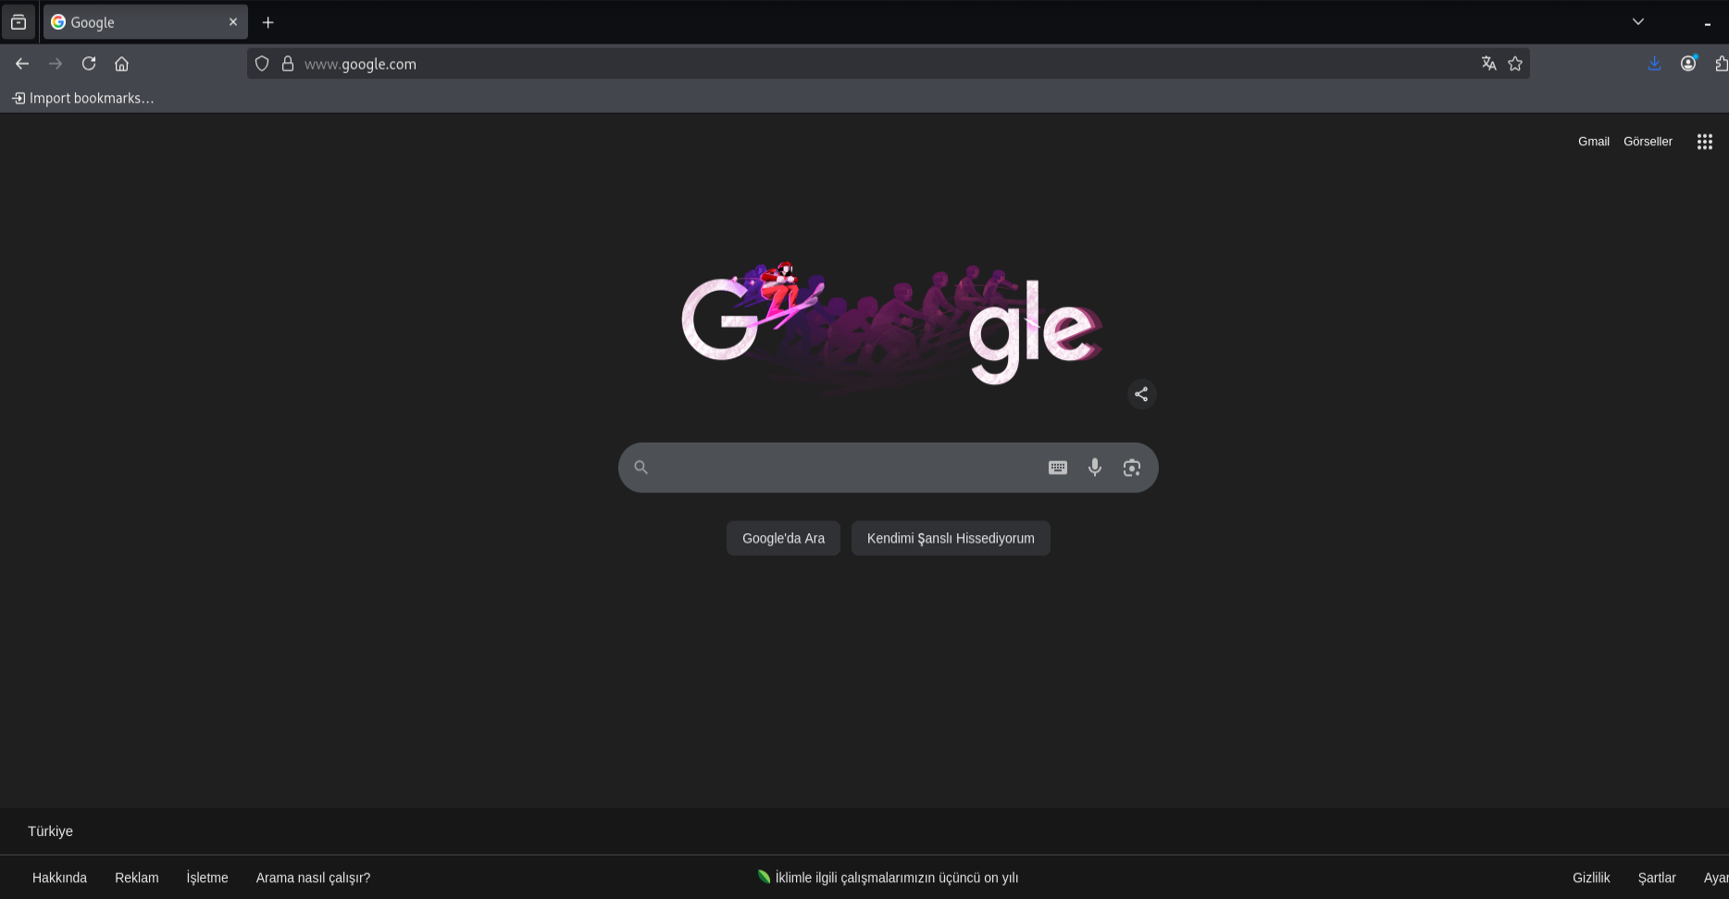Reload the current page
The width and height of the screenshot is (1729, 899).
click(x=89, y=64)
